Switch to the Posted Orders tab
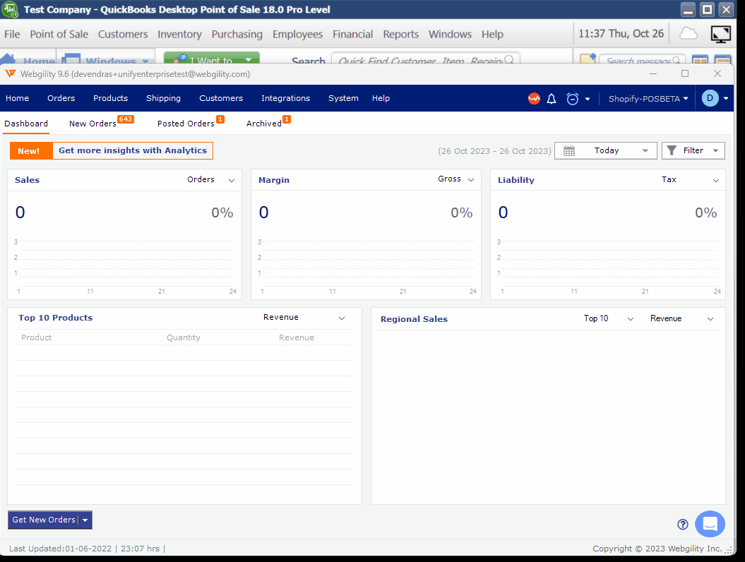Screen dimensions: 745x562 186,124
